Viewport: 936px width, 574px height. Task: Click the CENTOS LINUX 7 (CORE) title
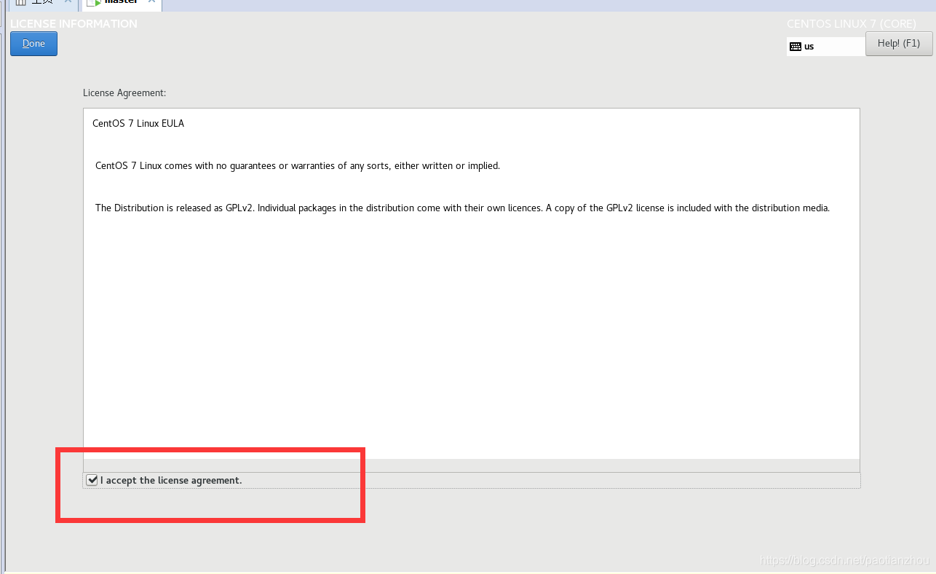[x=852, y=24]
